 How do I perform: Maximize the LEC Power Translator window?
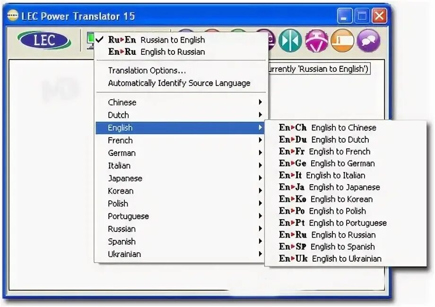[362, 16]
